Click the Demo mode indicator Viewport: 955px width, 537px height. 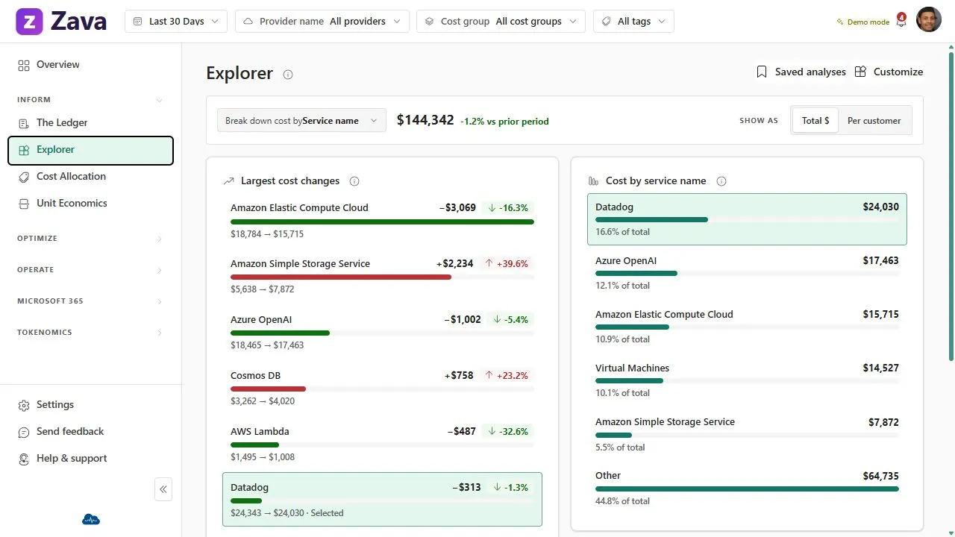tap(863, 22)
